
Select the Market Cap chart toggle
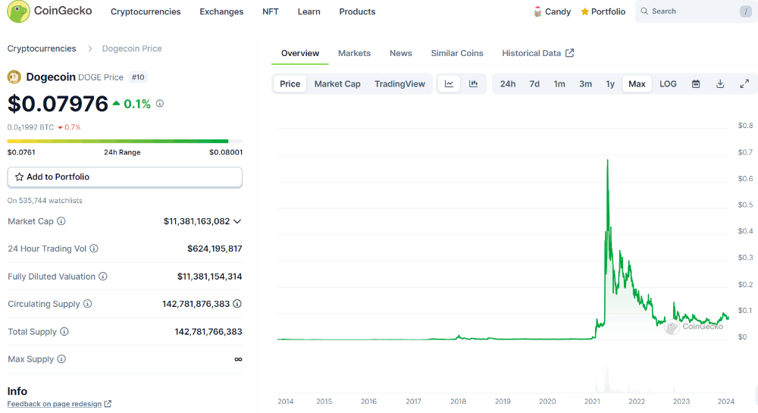pyautogui.click(x=337, y=84)
